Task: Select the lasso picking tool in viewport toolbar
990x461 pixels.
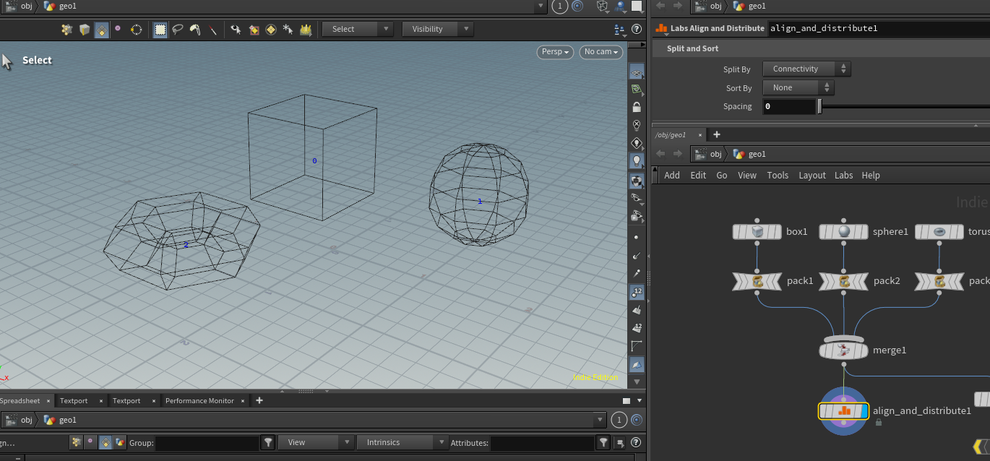Action: (177, 30)
